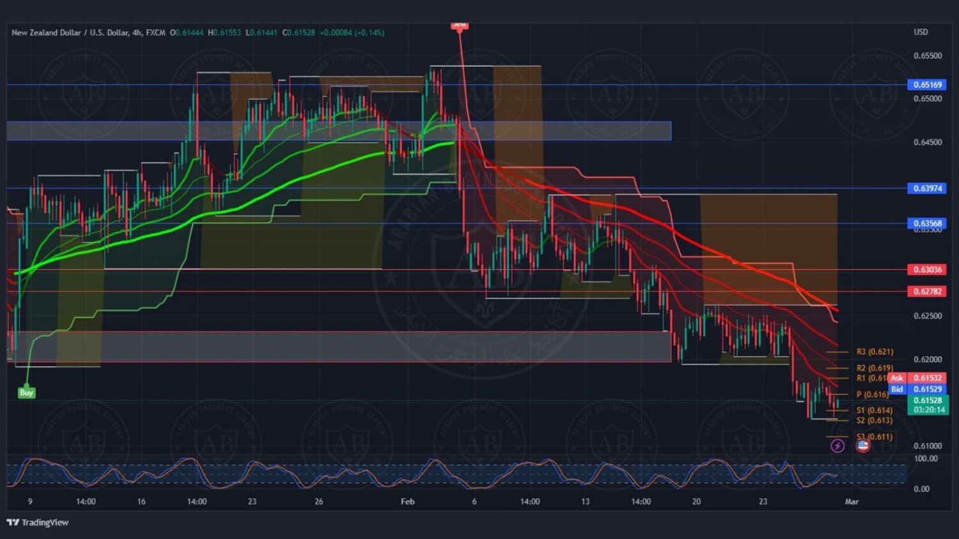The height and width of the screenshot is (539, 959).
Task: Click the 0.62000 price scale value
Action: tap(928, 360)
